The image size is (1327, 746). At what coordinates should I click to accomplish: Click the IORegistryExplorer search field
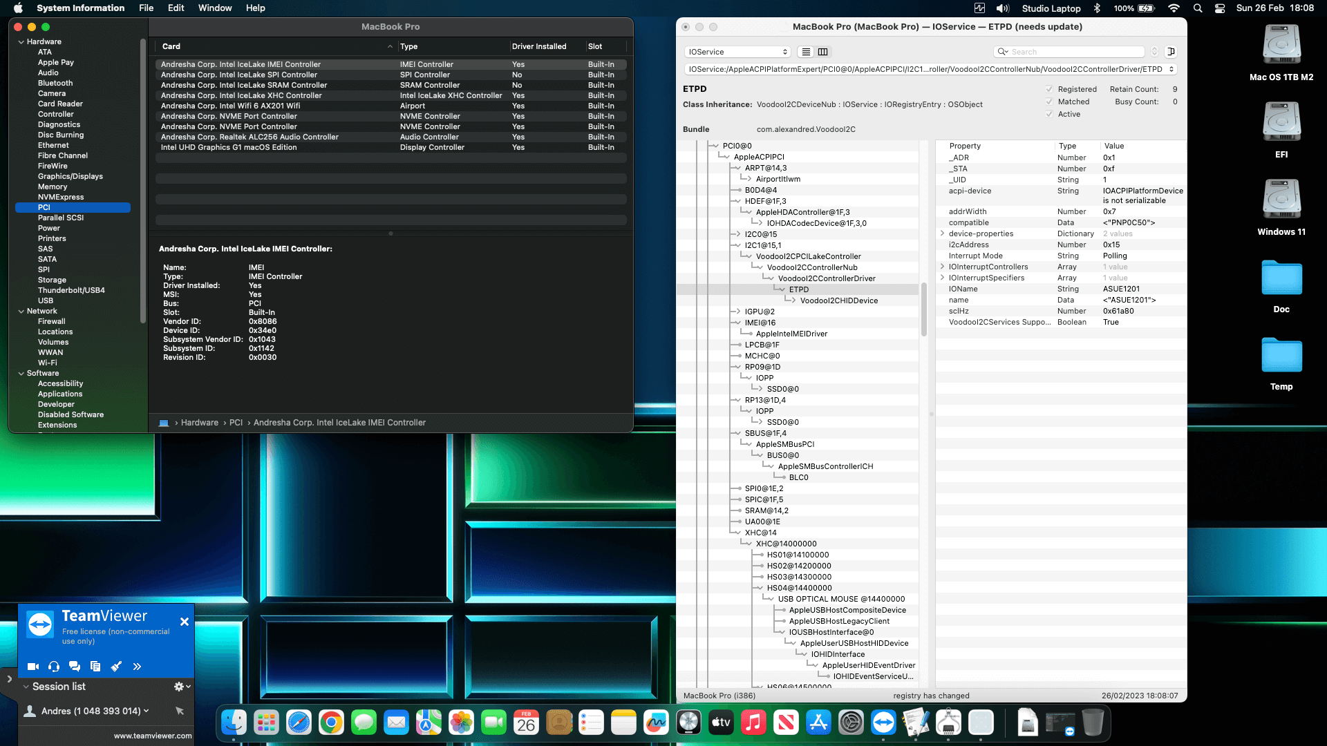[x=1069, y=52]
